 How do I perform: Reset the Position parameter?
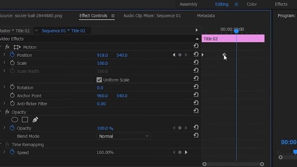(196, 54)
